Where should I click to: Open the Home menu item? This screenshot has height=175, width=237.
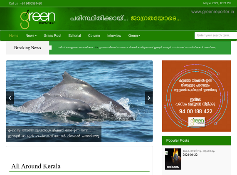click(x=14, y=35)
